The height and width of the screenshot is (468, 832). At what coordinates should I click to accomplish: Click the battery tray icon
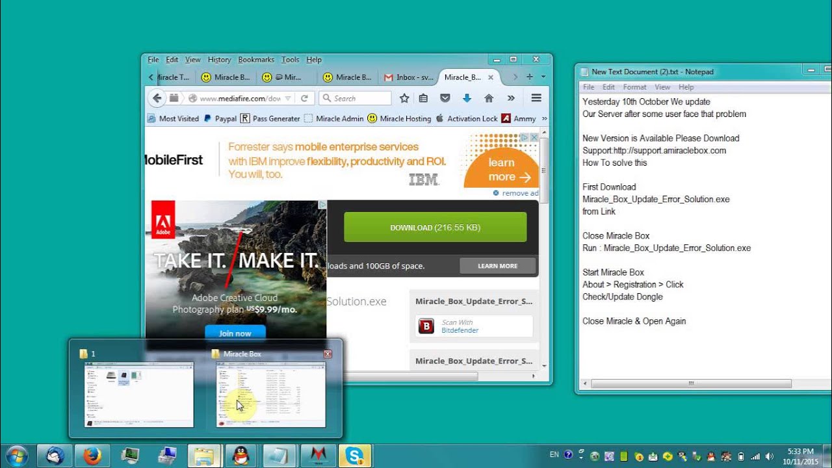pyautogui.click(x=740, y=456)
